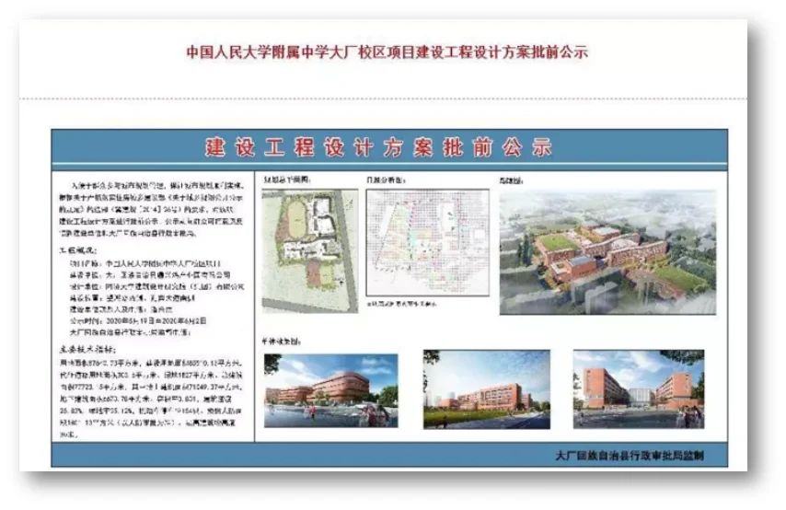This screenshot has width=786, height=510.
Task: Click the footer text 大厂回族自治县行政审批局监制
Action: (630, 456)
